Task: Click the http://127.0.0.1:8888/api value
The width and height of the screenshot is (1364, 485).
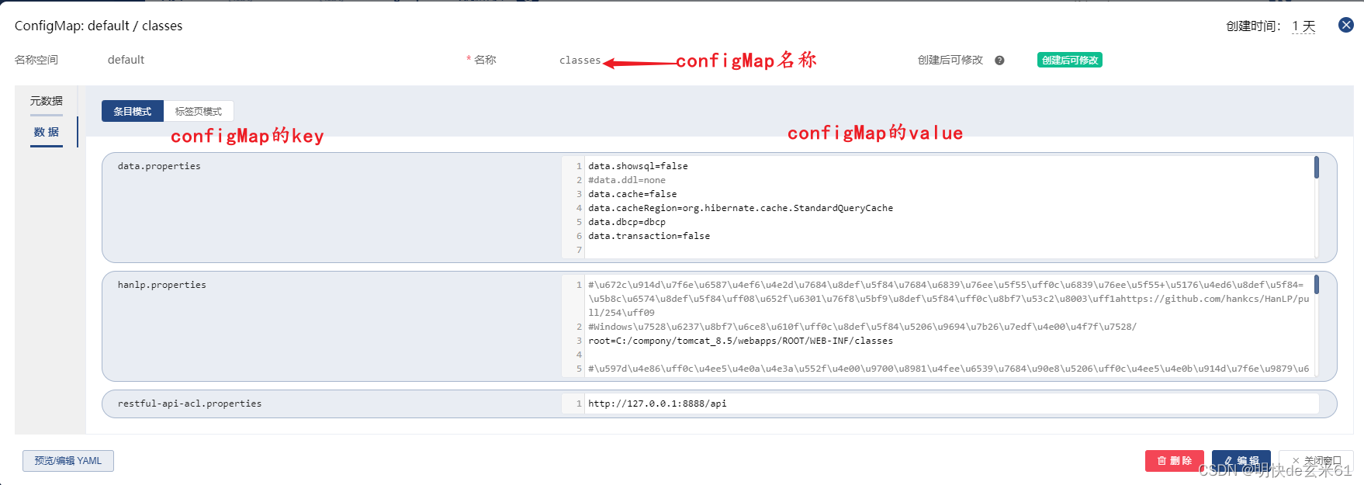Action: tap(657, 404)
